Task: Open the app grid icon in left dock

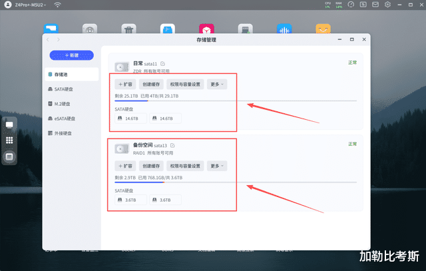Action: (9, 140)
